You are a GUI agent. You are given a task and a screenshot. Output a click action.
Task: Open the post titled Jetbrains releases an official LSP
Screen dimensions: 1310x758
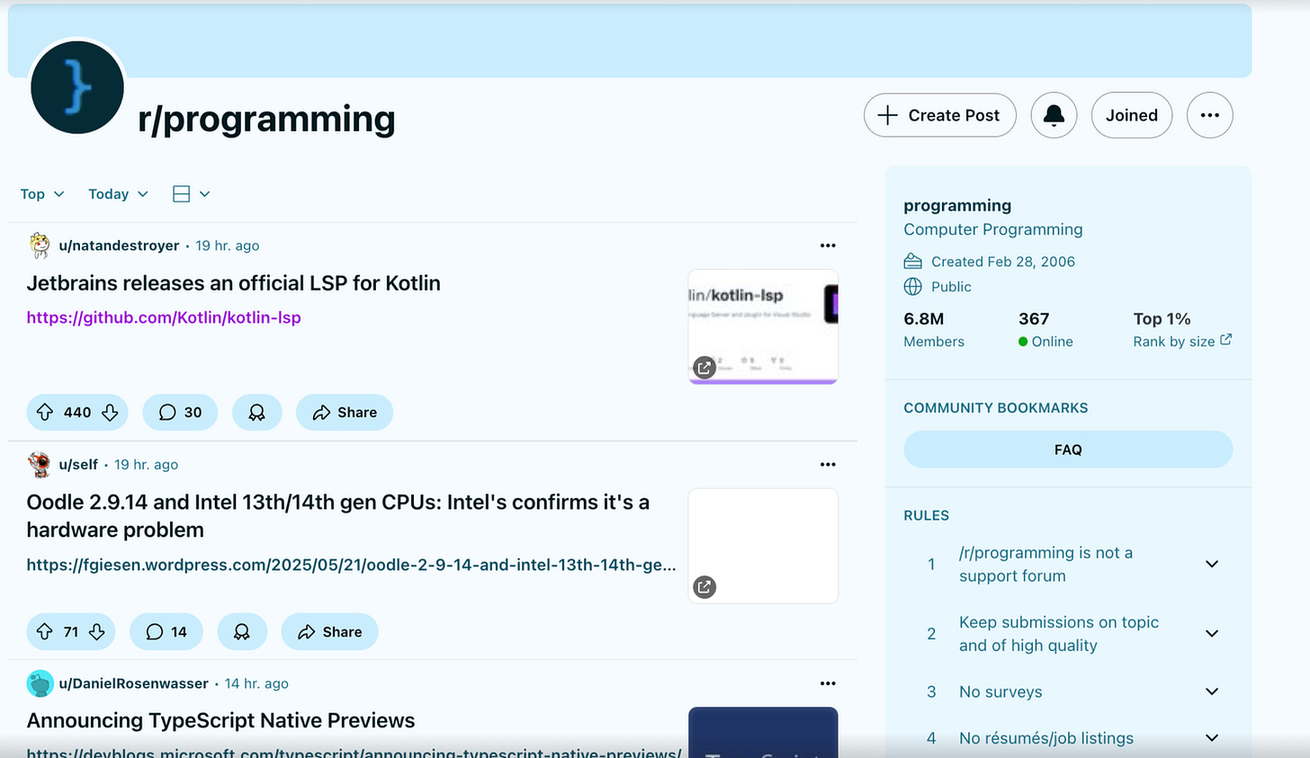234,283
